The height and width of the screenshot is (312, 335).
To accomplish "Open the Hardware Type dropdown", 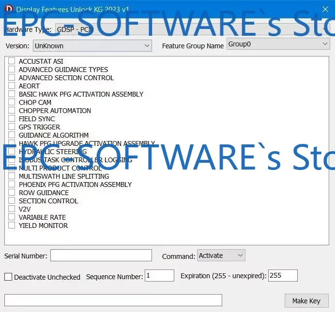I will click(192, 29).
